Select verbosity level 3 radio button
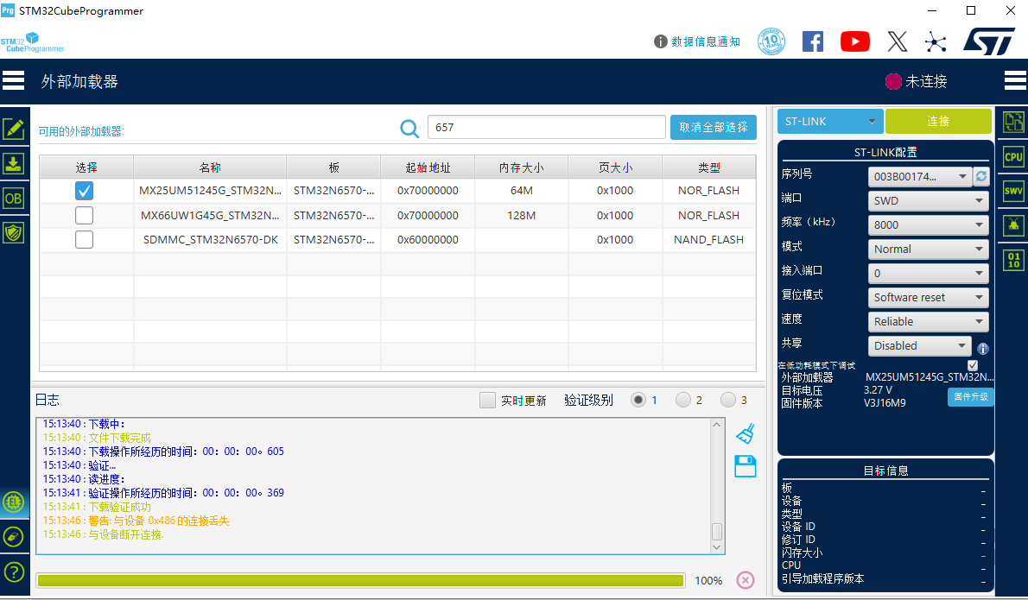 pos(727,400)
